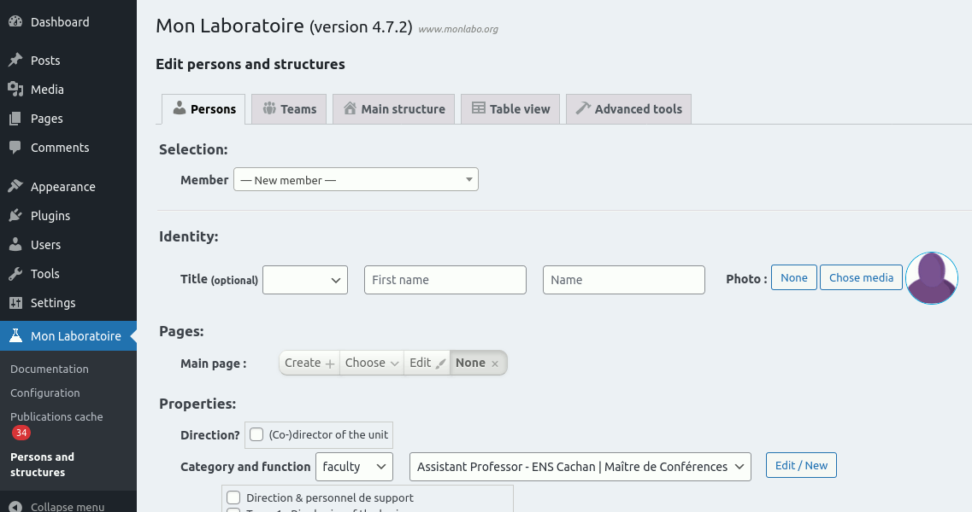Click the hammer icon on Advanced tools tab
Image resolution: width=972 pixels, height=512 pixels.
583,108
